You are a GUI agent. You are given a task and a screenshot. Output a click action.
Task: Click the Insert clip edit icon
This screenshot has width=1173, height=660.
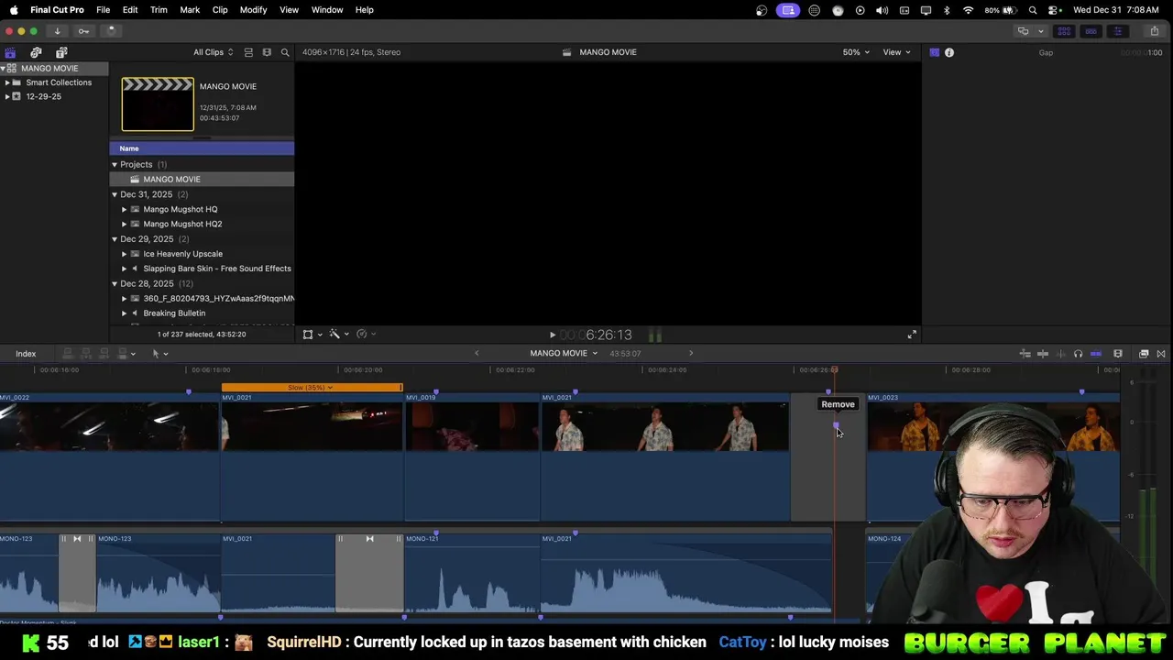tap(86, 353)
